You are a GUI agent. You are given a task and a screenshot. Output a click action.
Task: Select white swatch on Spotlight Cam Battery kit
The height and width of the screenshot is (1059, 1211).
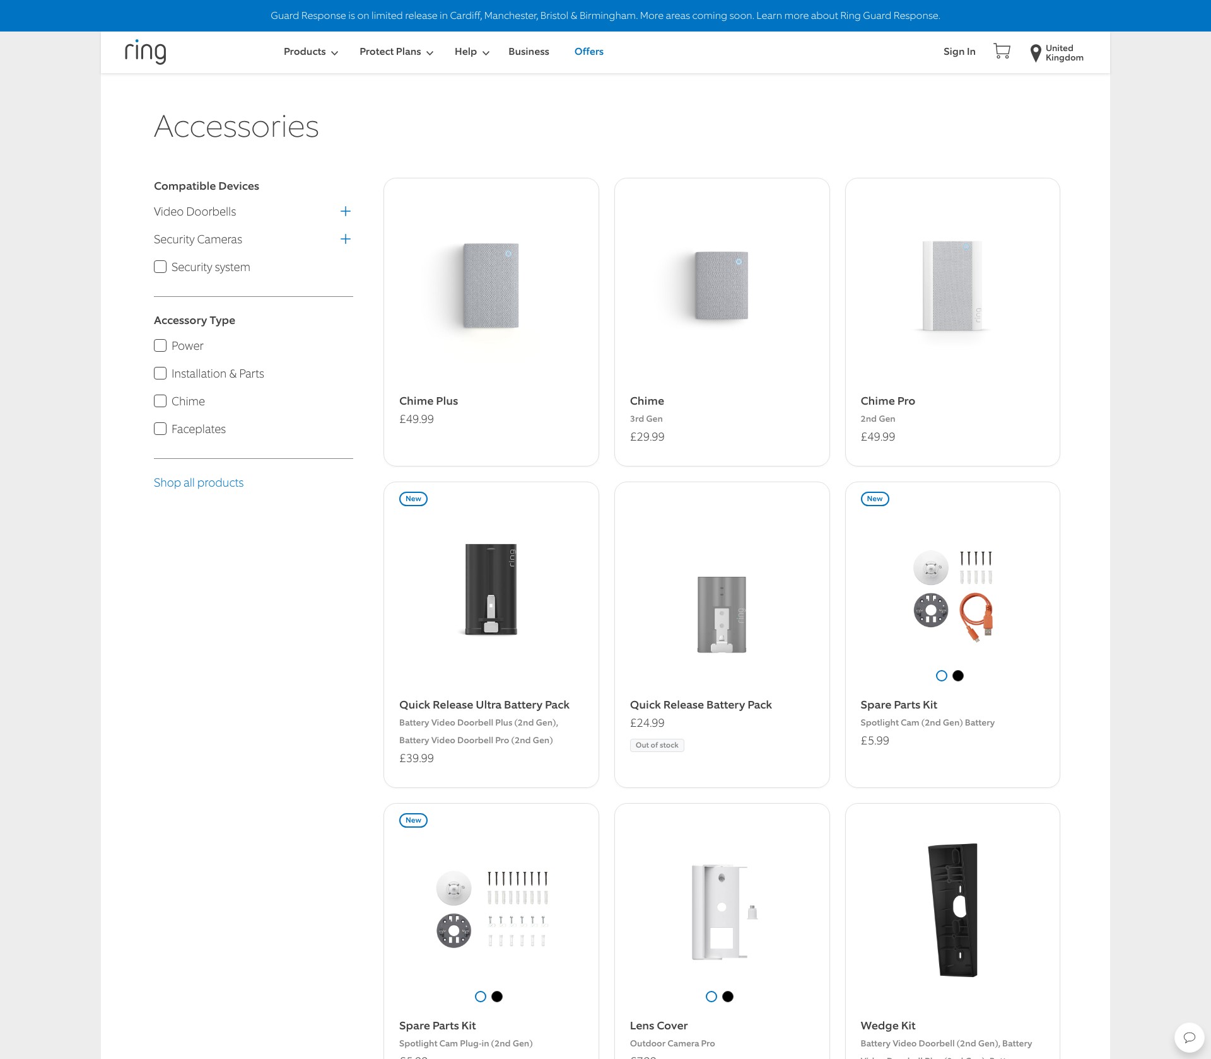[942, 676]
